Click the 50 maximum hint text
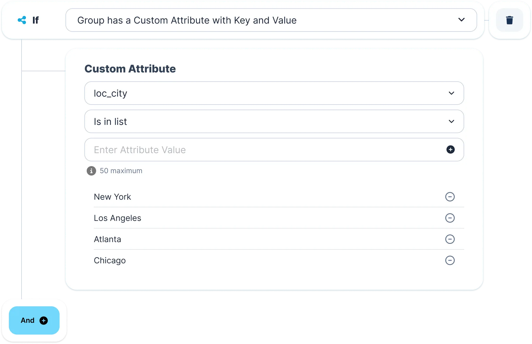 tap(121, 171)
